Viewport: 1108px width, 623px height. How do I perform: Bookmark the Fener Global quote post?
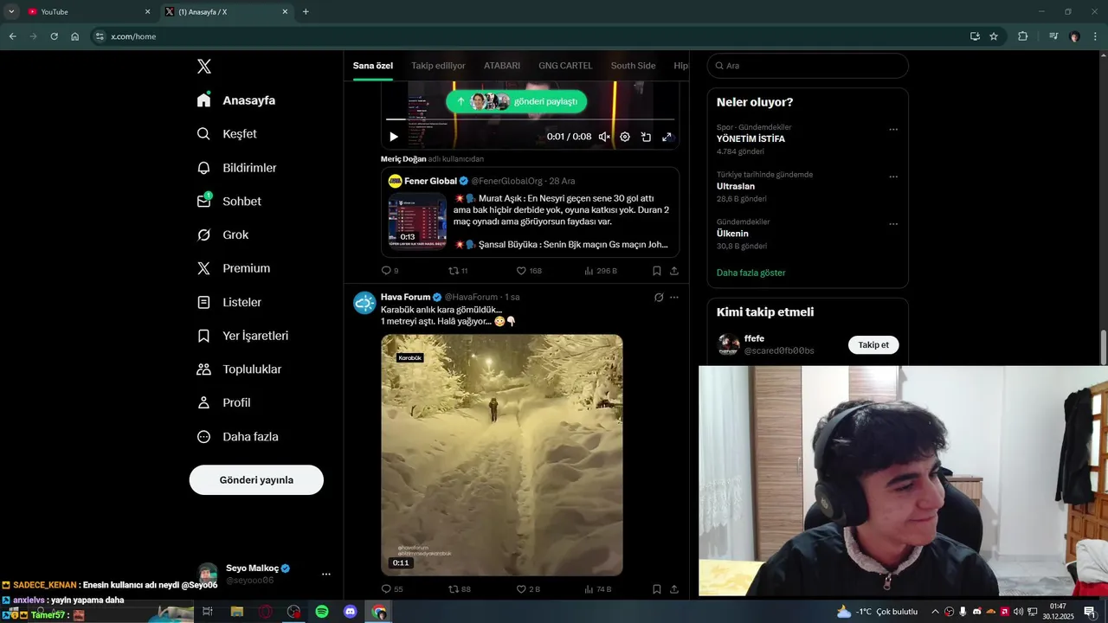[x=657, y=271]
